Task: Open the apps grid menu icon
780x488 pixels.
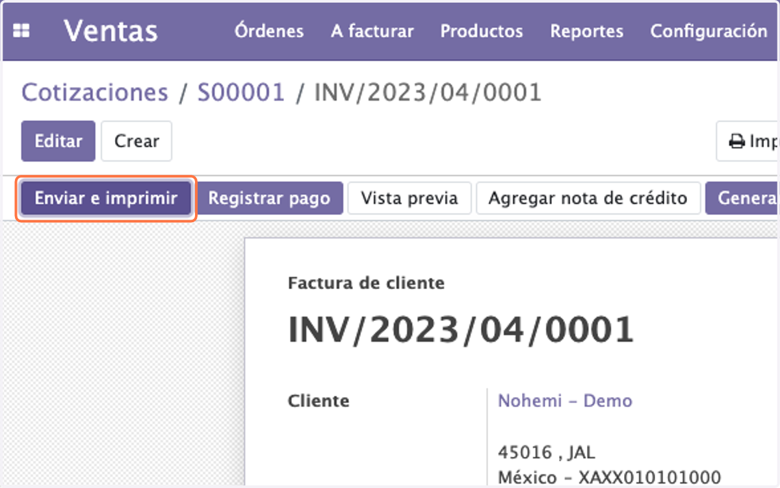Action: 22,31
